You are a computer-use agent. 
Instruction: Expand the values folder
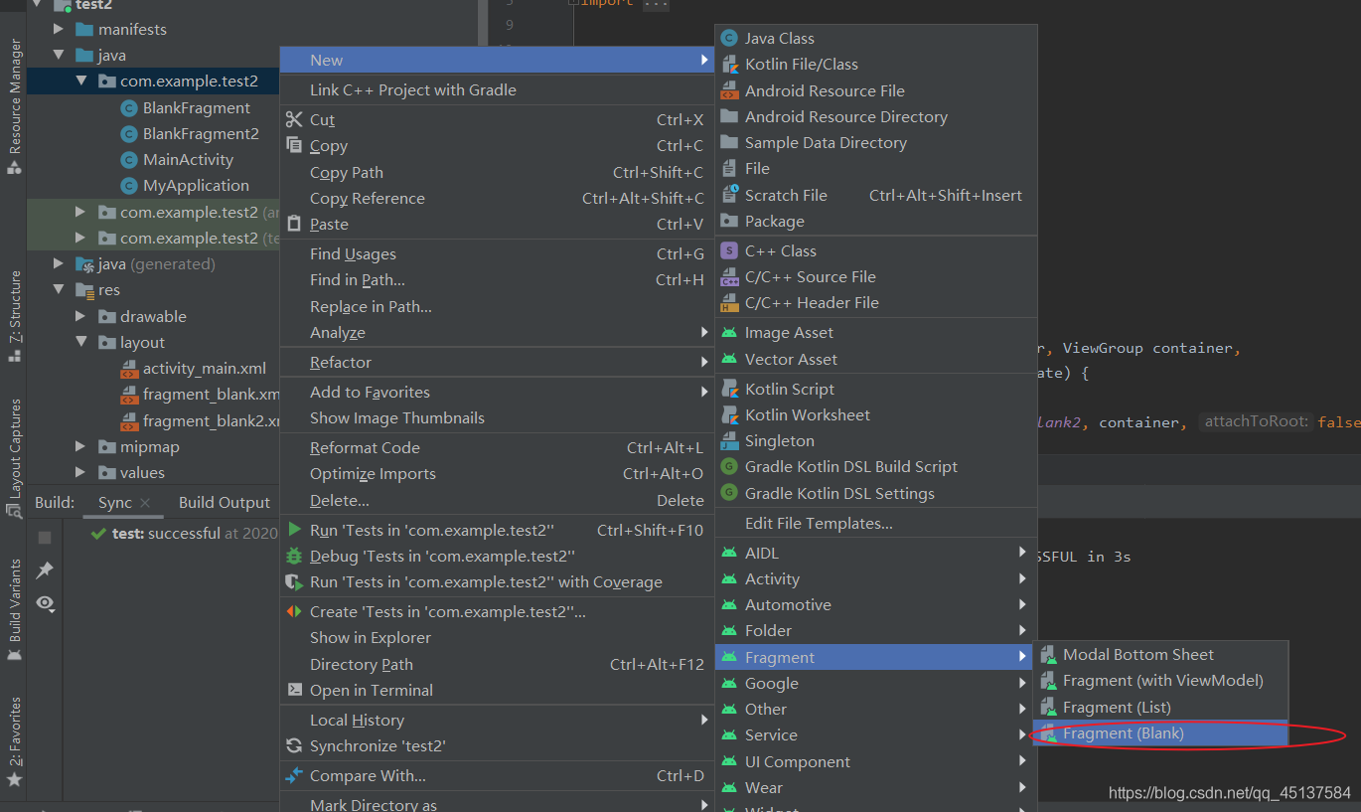80,473
